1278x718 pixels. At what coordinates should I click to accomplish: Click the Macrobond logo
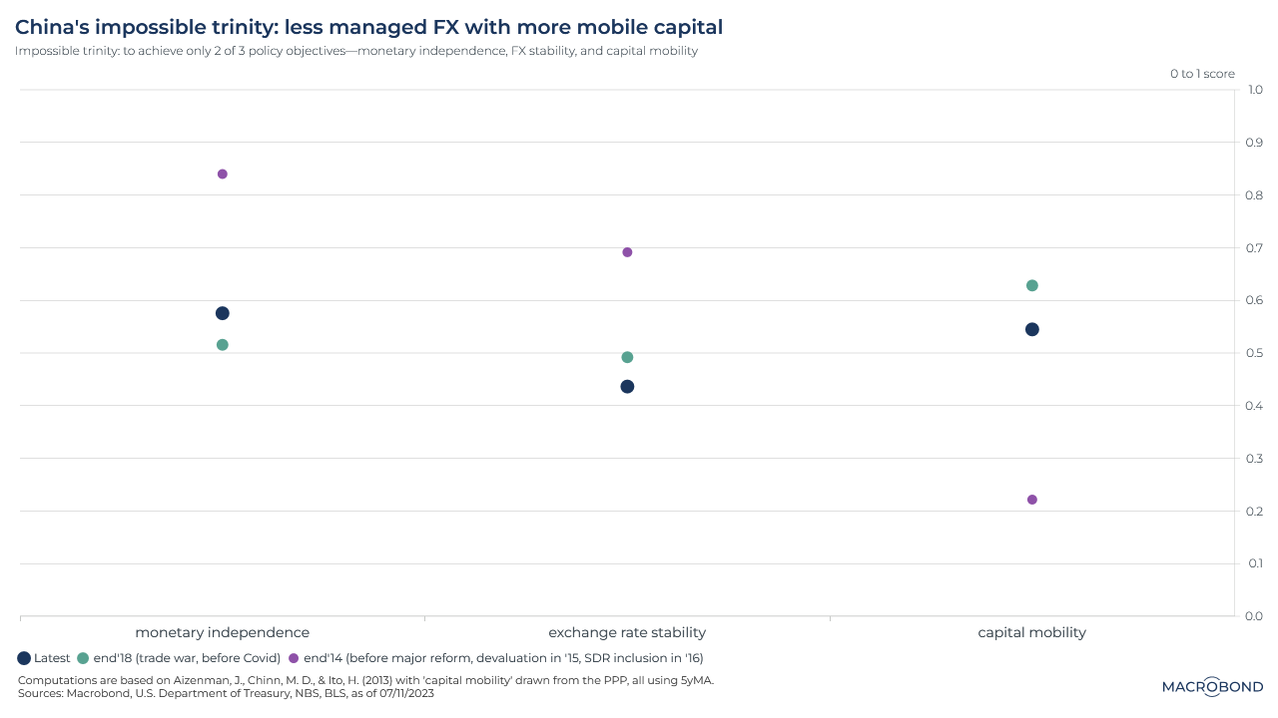point(1212,686)
